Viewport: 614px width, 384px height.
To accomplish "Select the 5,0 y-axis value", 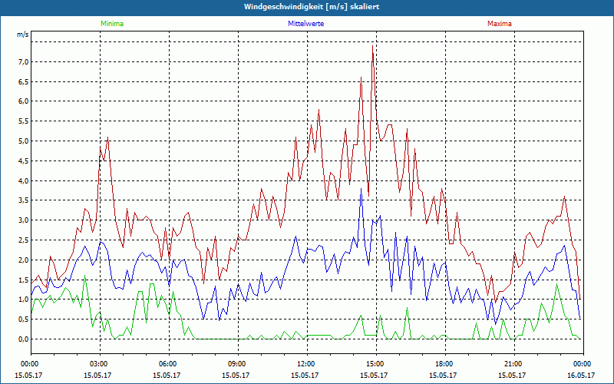I will tap(24, 141).
